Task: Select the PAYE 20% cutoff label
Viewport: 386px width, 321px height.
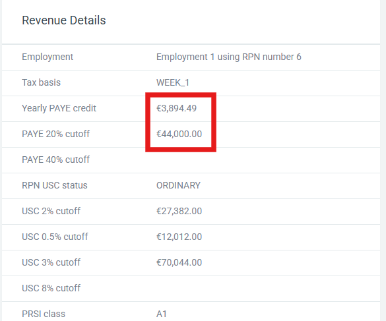Action: coord(55,134)
